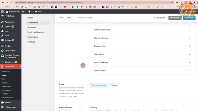Open Integrations in Forminator submenu
The image size is (198, 111).
click(x=6, y=90)
